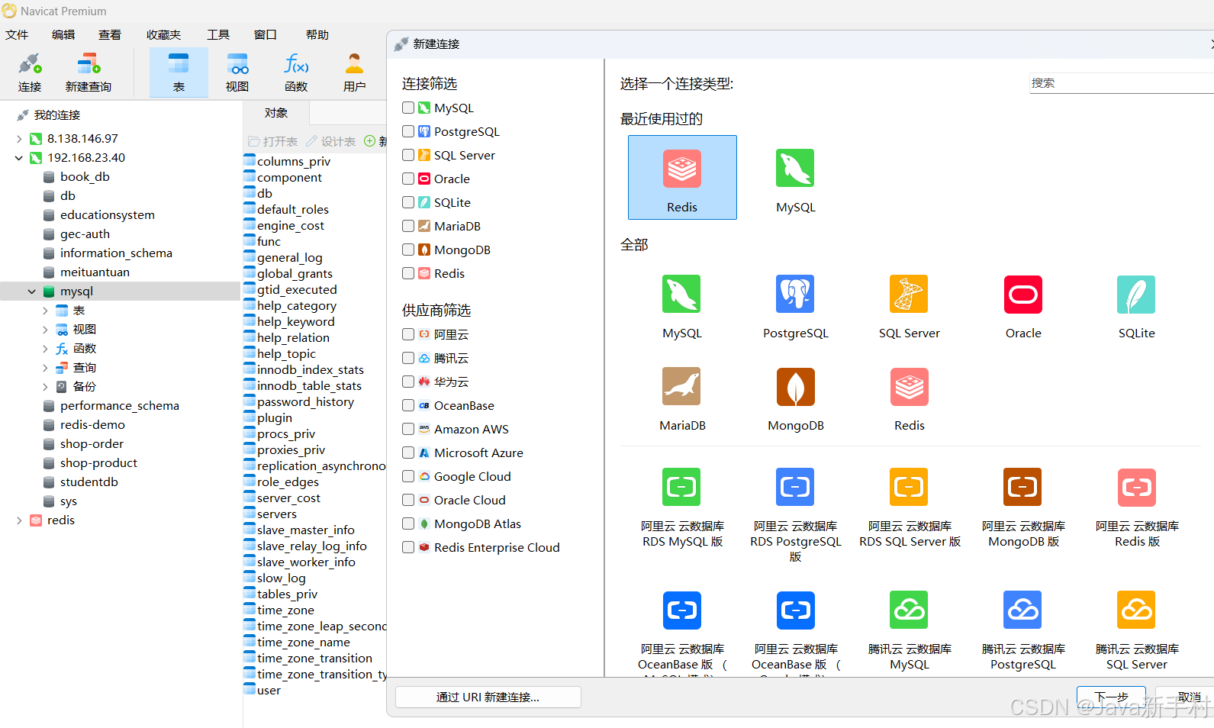
Task: Tick the SQL Server filter checkbox
Action: coord(408,155)
